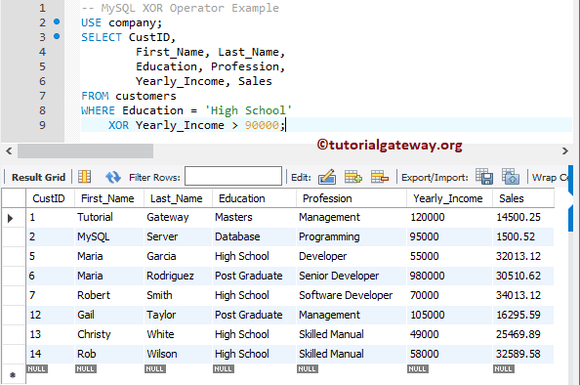Sort by the Last_Name column header
The width and height of the screenshot is (580, 385).
pyautogui.click(x=177, y=198)
